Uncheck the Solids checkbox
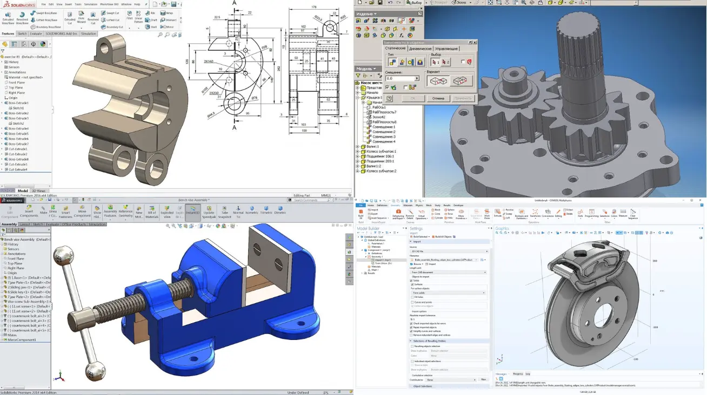 pos(412,280)
